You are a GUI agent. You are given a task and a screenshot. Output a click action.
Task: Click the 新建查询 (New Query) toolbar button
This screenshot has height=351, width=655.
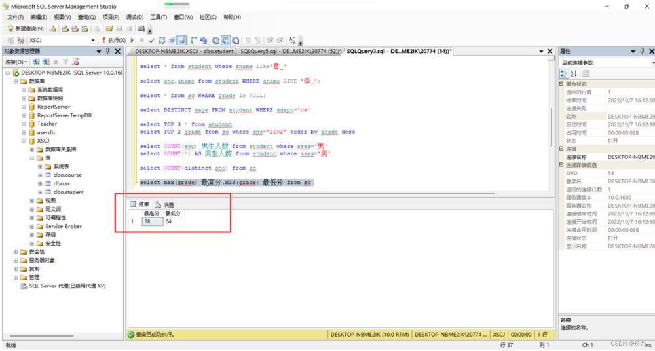(26, 29)
